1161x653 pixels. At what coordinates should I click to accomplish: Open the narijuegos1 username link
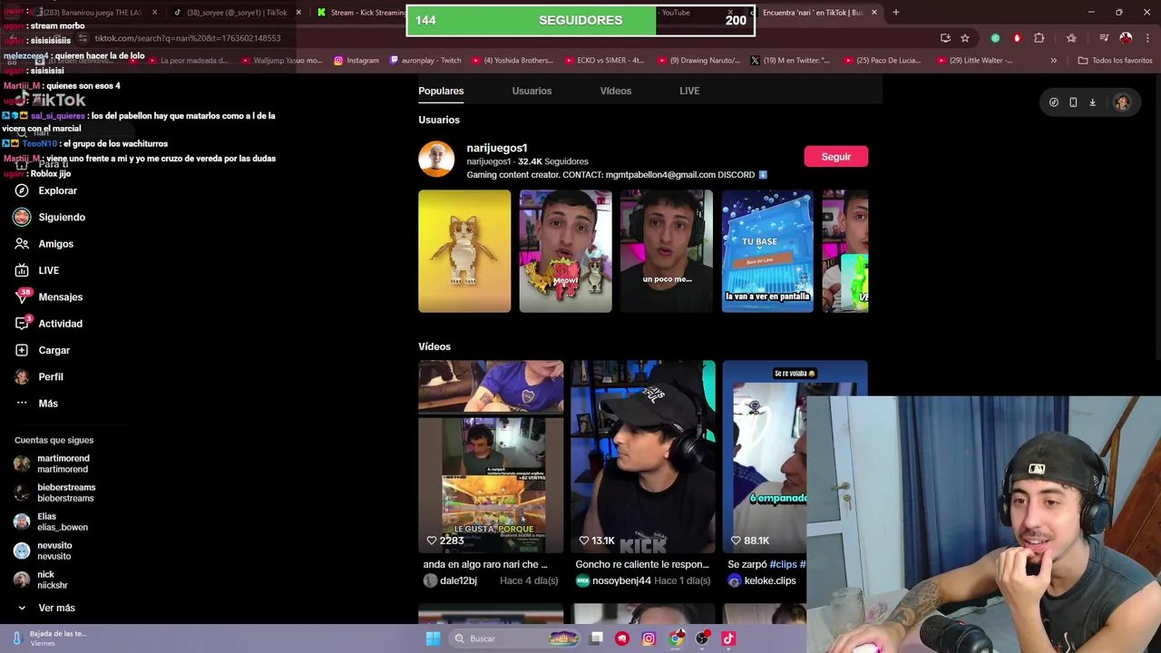pyautogui.click(x=497, y=148)
